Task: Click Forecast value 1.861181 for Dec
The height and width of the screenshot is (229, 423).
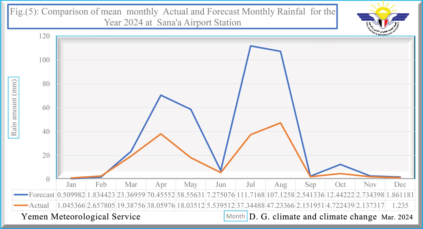Action: tap(400, 195)
